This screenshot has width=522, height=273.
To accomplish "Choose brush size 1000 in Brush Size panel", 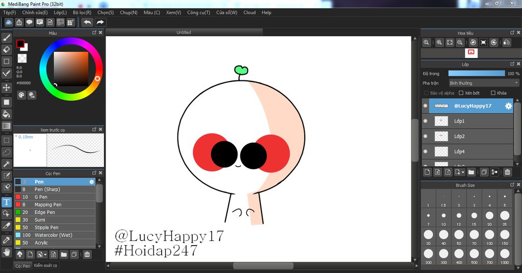I will pos(505,256).
